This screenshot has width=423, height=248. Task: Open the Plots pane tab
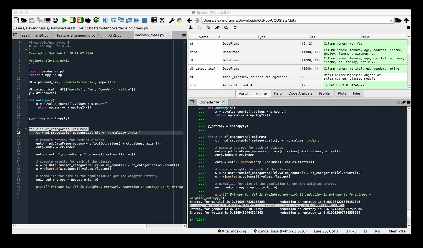point(342,93)
